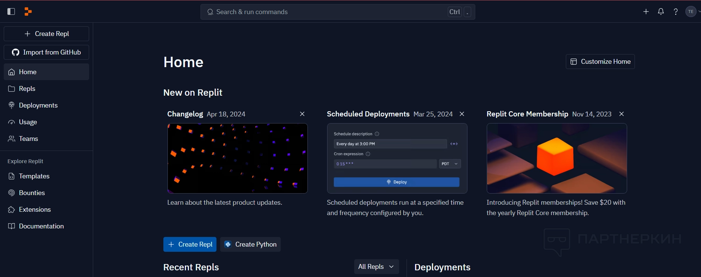Toggle the sidebar panel icon
The width and height of the screenshot is (701, 277).
[11, 11]
